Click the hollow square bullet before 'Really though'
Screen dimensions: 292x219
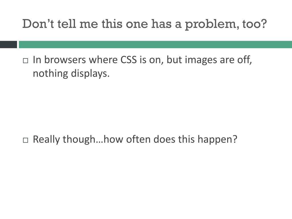[25, 140]
